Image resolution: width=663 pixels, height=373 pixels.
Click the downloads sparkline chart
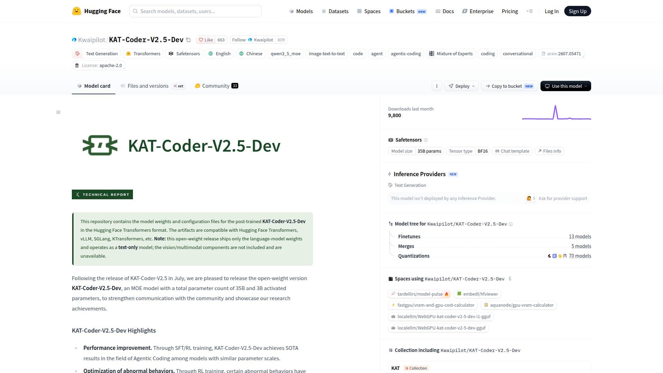[x=556, y=112]
